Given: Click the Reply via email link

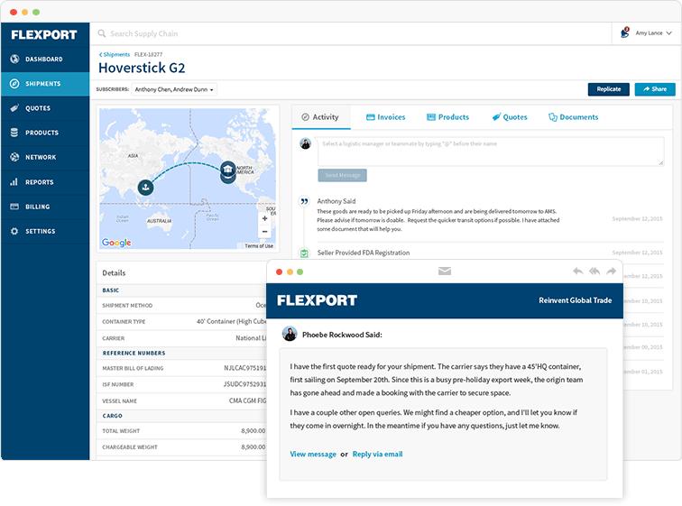Looking at the screenshot, I should pos(377,455).
